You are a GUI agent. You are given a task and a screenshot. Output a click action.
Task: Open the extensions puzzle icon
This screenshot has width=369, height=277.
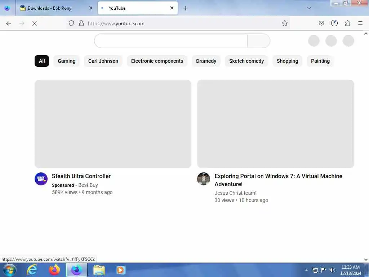coord(348,23)
